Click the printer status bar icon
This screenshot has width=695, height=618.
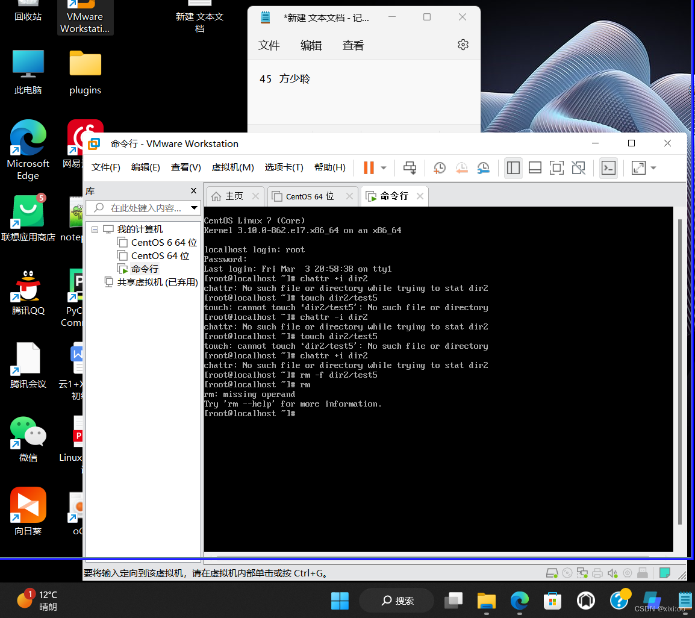tap(597, 573)
